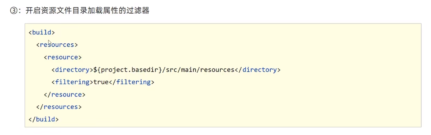Click the closing directory tag
431x135 pixels.
tap(257, 70)
